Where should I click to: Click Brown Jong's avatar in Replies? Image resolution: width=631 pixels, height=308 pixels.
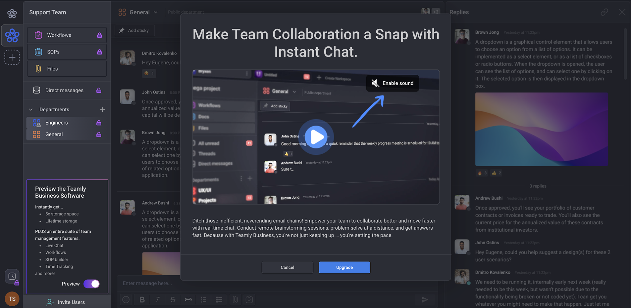click(x=462, y=36)
